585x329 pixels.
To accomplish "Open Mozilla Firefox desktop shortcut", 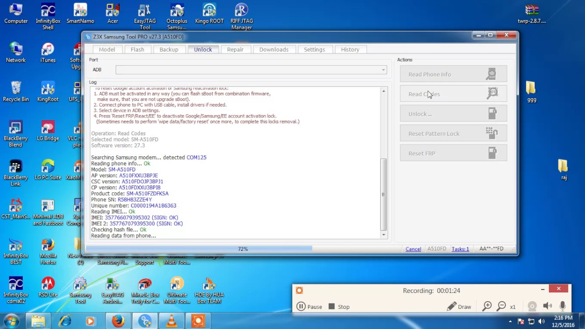I will click(x=48, y=251).
